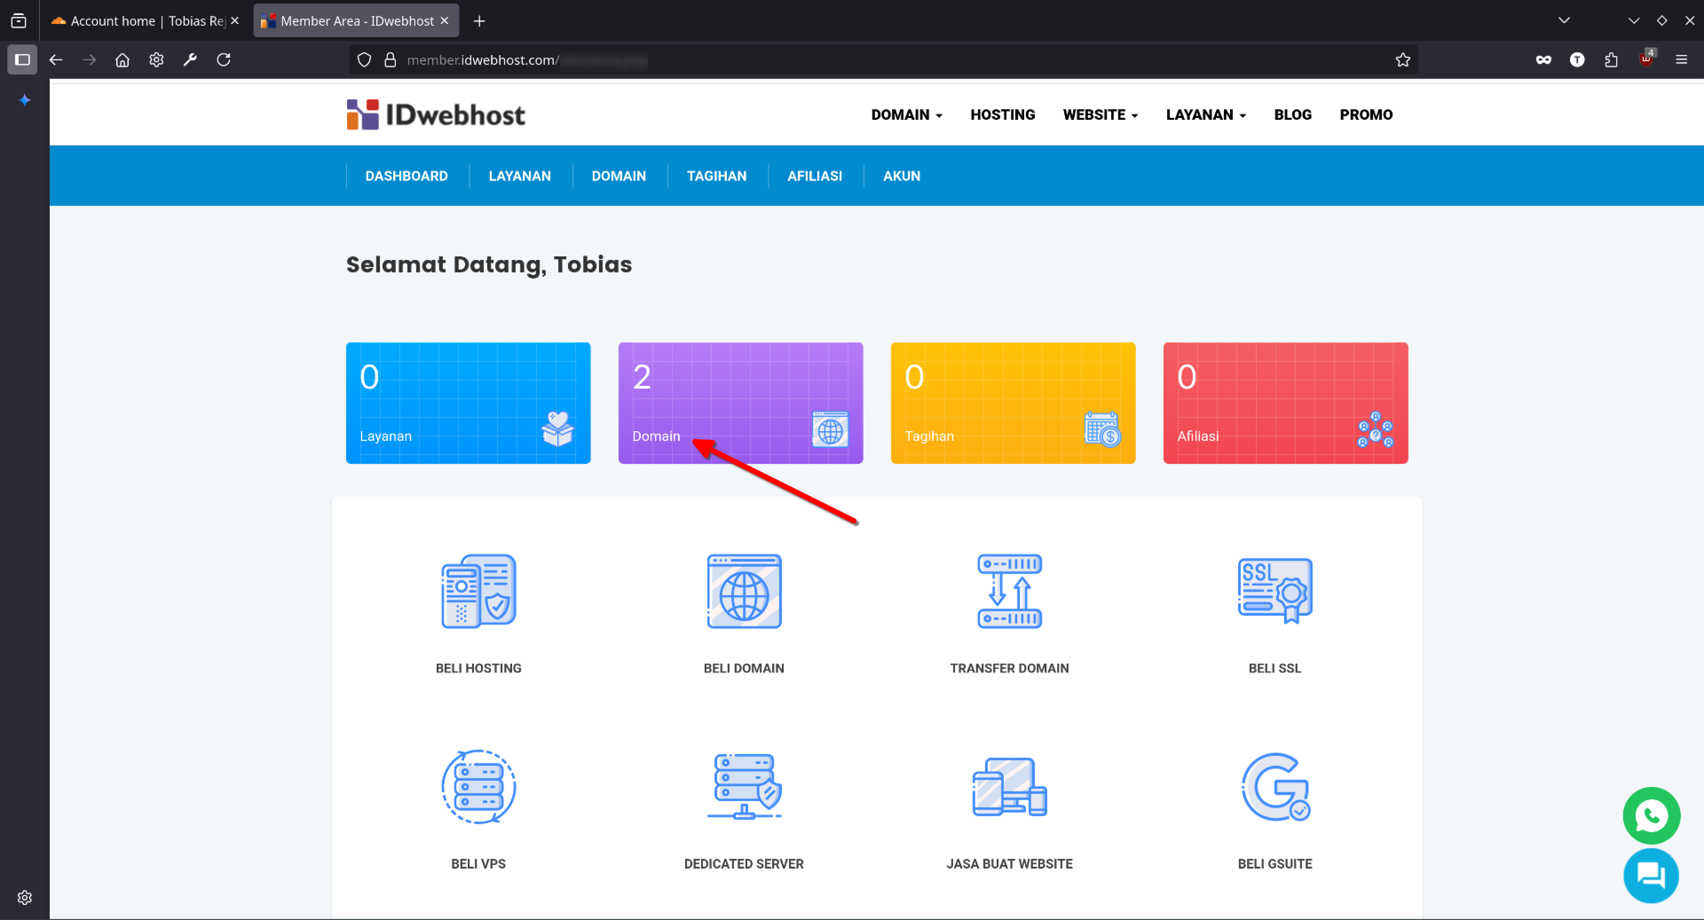Click the BLOG link in header
The width and height of the screenshot is (1704, 920).
tap(1292, 115)
